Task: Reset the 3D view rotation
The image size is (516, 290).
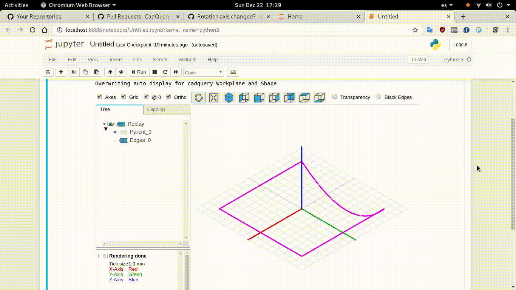Action: 199,97
